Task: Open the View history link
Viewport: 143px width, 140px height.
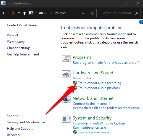Action: 16,42
